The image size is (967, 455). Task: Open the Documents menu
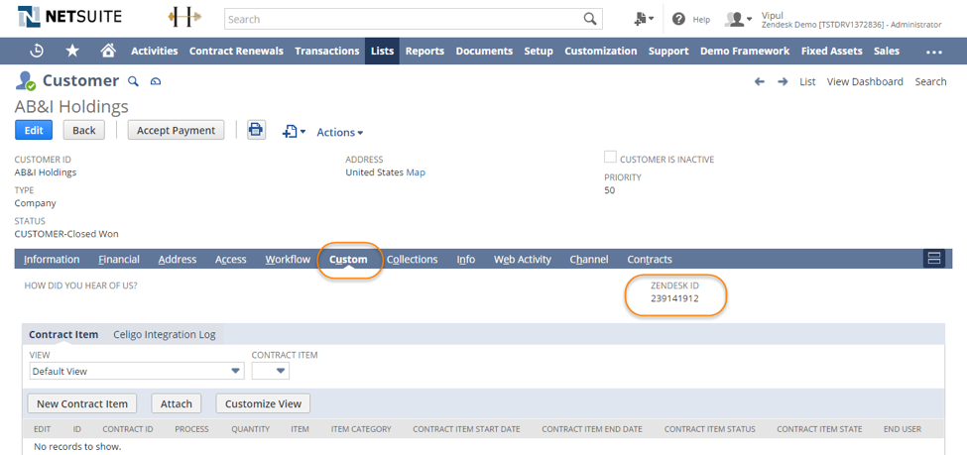click(x=484, y=52)
